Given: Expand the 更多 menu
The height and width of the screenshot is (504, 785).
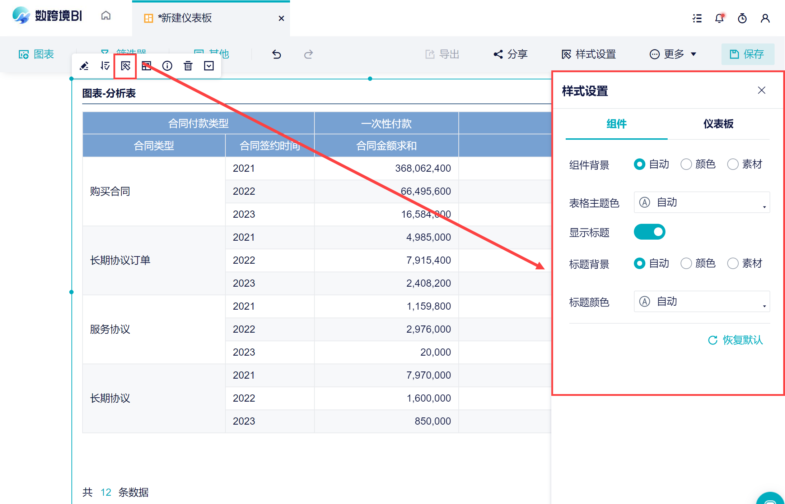Looking at the screenshot, I should click(673, 54).
